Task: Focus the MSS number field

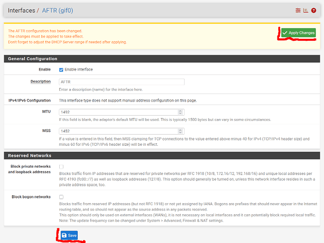Action: click(x=121, y=131)
